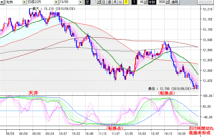Switch chart to weekly 週 timeframe

[x=109, y=2]
